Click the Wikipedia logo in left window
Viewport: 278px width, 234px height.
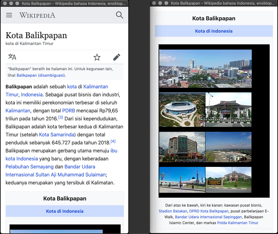37,15
